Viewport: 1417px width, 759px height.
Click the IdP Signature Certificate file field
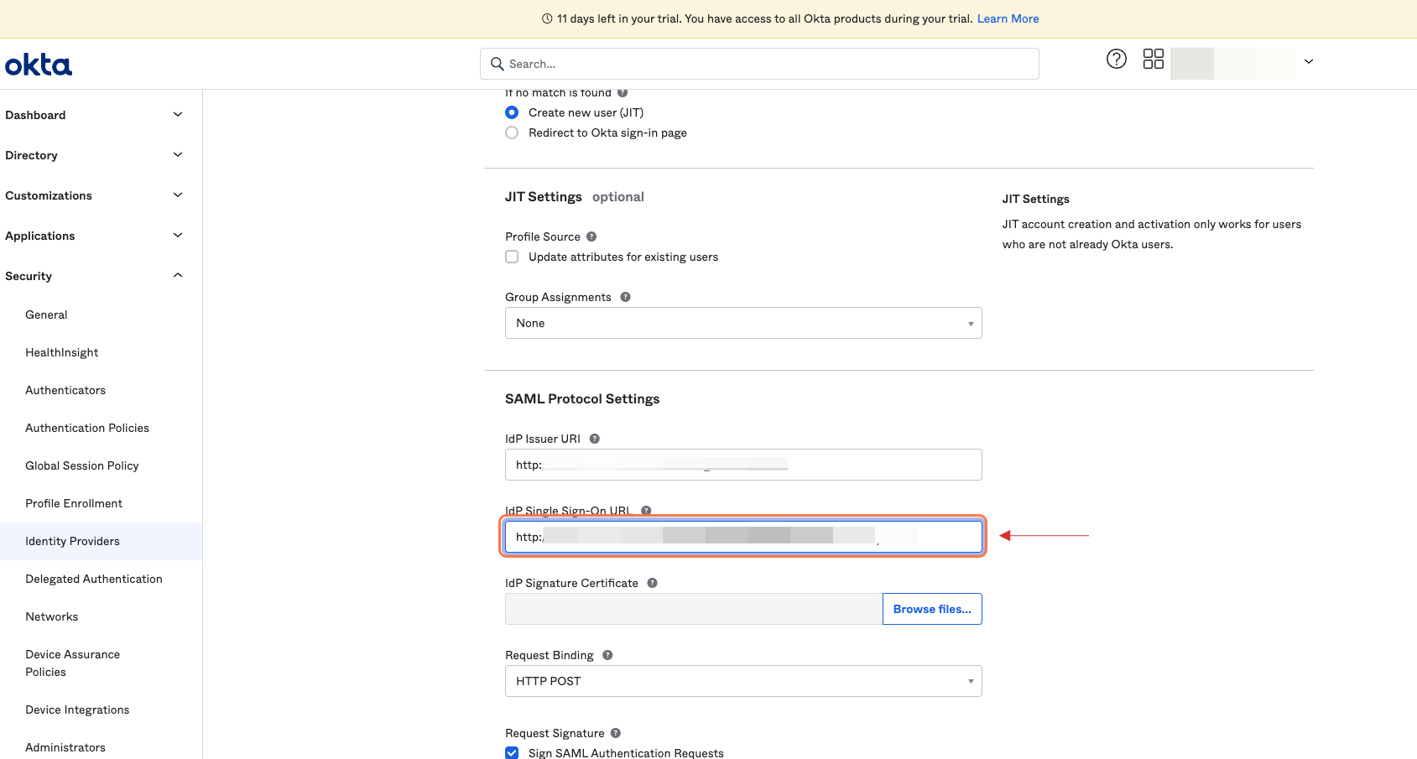point(694,609)
